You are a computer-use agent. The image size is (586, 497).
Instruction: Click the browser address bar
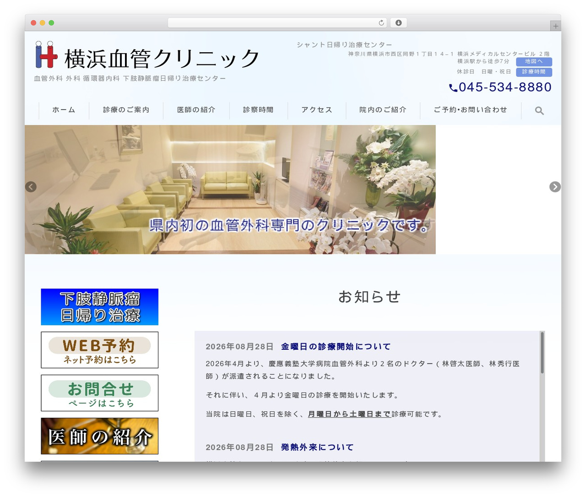click(277, 22)
